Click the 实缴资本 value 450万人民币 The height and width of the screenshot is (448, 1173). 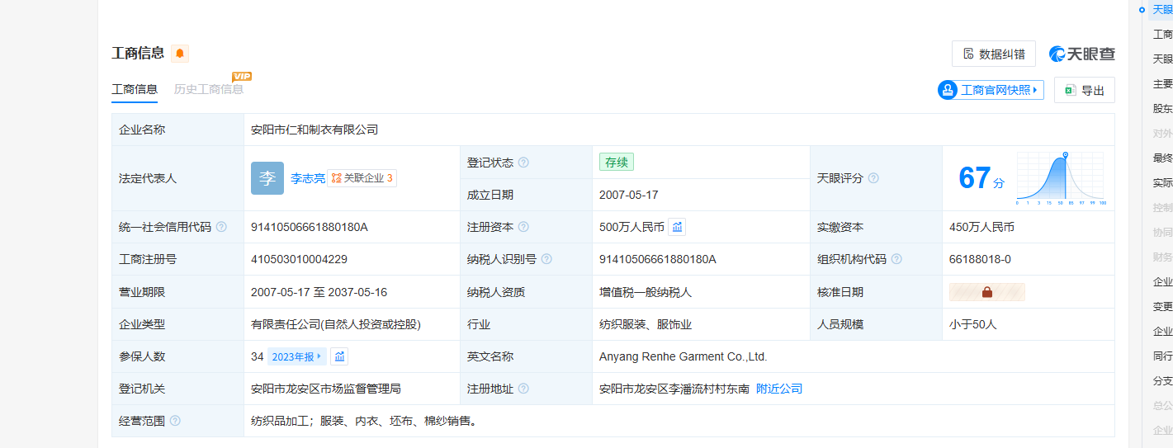[x=981, y=227]
